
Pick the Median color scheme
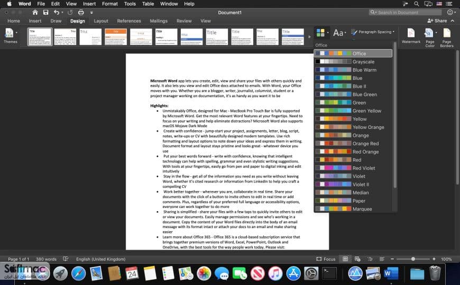coord(353,193)
